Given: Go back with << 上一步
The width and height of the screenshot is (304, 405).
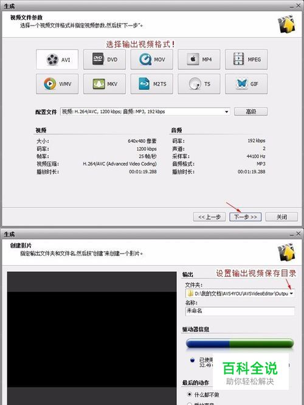Looking at the screenshot, I should [x=209, y=217].
